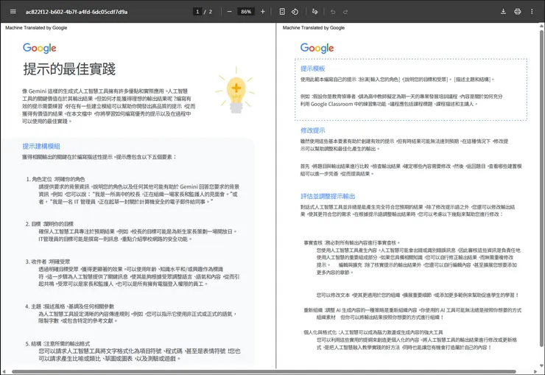This screenshot has height=375, width=545.
Task: Click the undo arrow in toolbar
Action: 333,12
